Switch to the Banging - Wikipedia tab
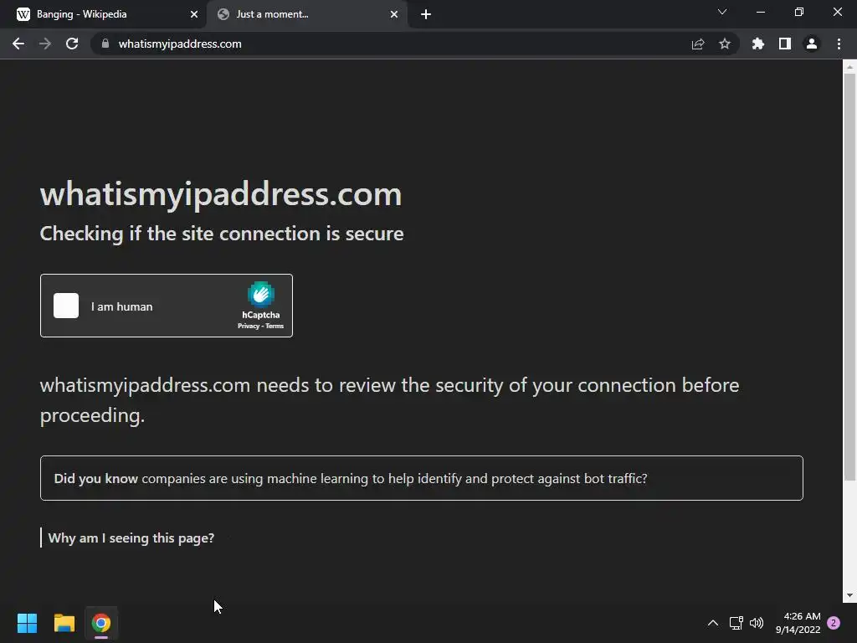Image resolution: width=857 pixels, height=643 pixels. coord(104,14)
